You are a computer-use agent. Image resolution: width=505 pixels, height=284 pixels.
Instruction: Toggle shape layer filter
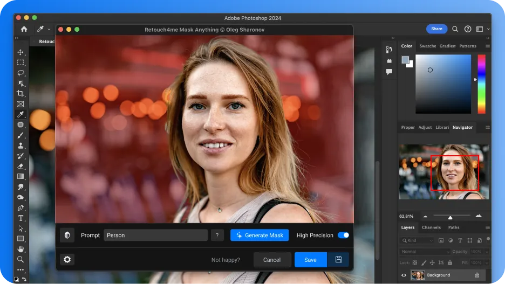470,240
